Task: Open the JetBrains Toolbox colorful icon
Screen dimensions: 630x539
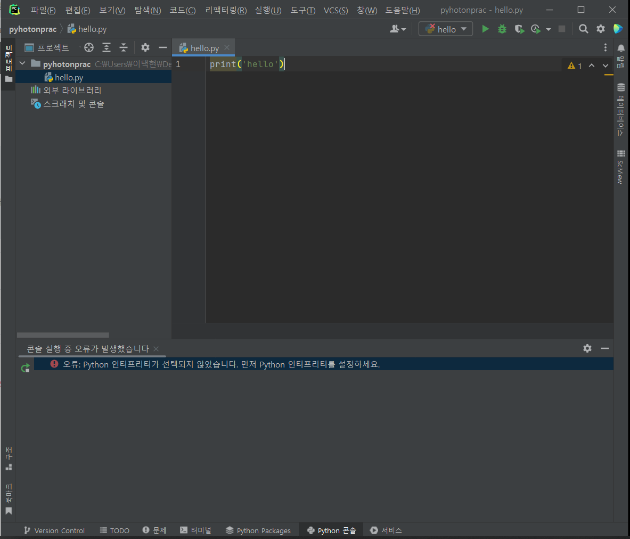Action: click(x=618, y=29)
